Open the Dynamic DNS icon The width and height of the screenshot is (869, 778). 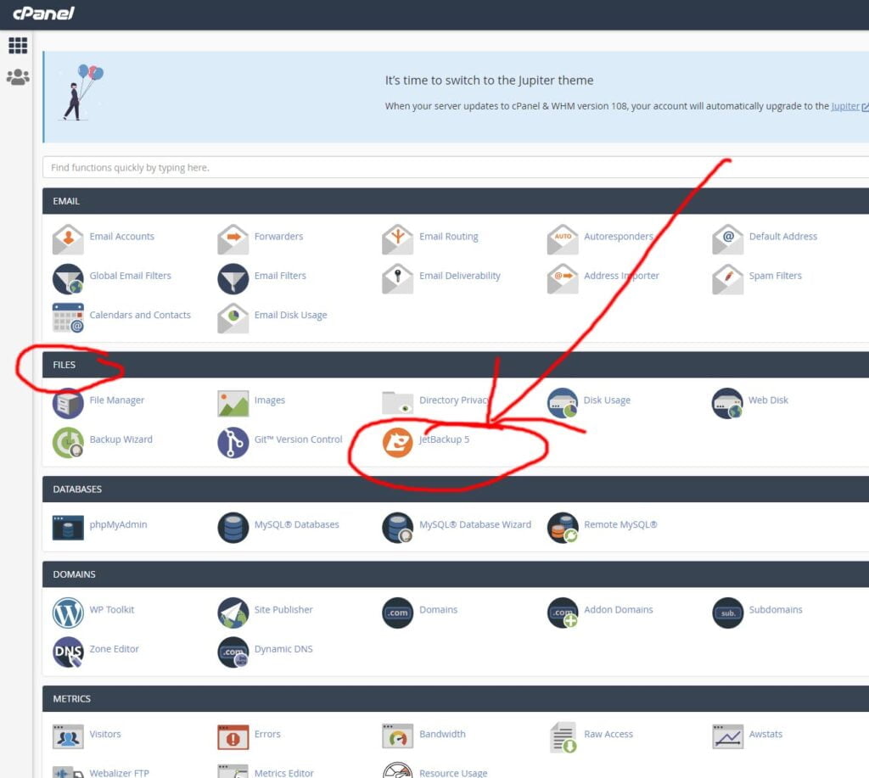(233, 652)
